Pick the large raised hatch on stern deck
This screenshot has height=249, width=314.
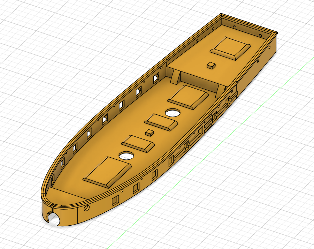[230, 48]
